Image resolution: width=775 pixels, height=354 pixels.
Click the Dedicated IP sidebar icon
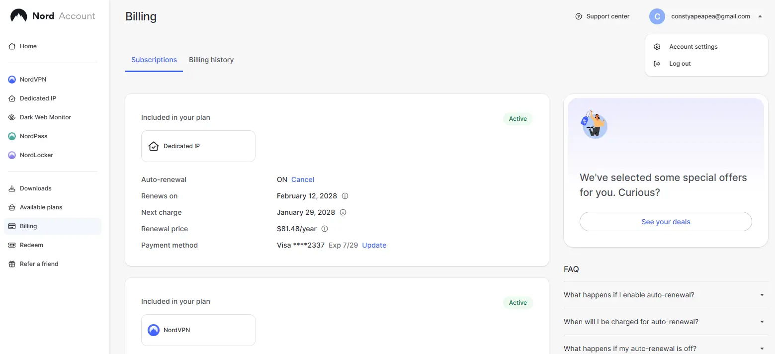(12, 98)
